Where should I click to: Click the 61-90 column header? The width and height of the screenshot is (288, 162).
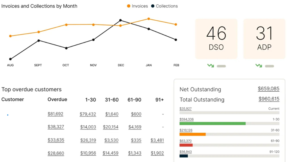point(135,100)
